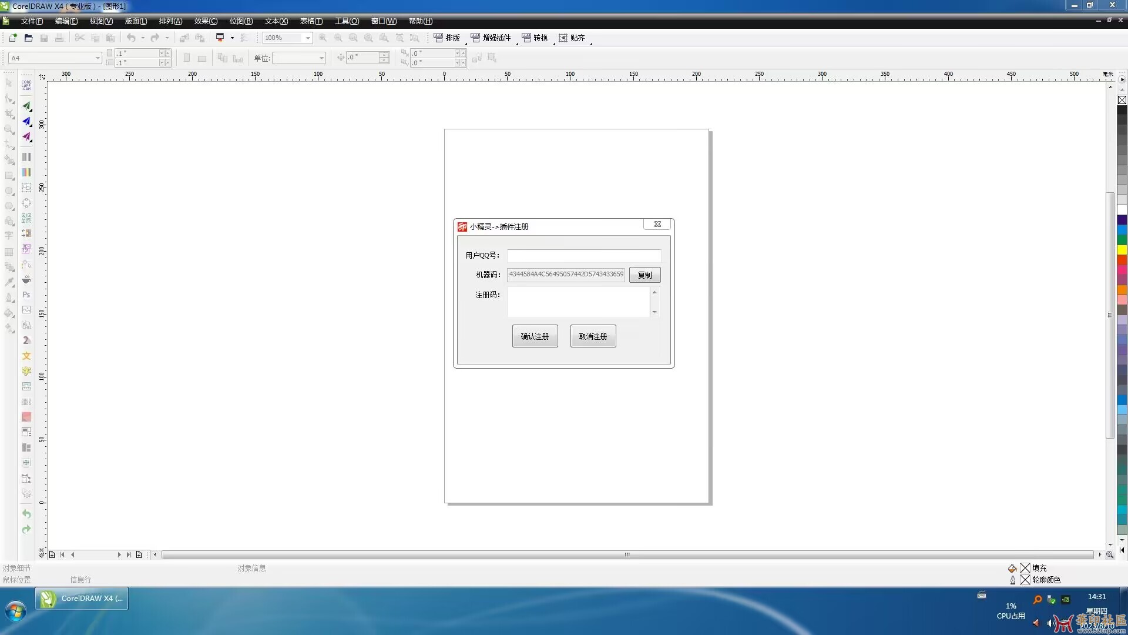Screen dimensions: 1128x635
Task: Click the nudge offset stepper arrows
Action: coord(384,58)
